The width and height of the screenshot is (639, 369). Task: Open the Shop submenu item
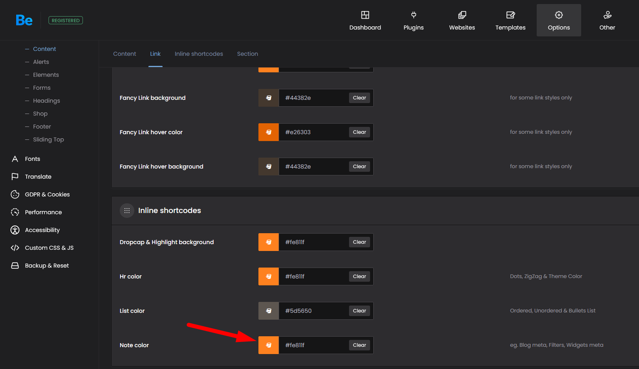(40, 114)
